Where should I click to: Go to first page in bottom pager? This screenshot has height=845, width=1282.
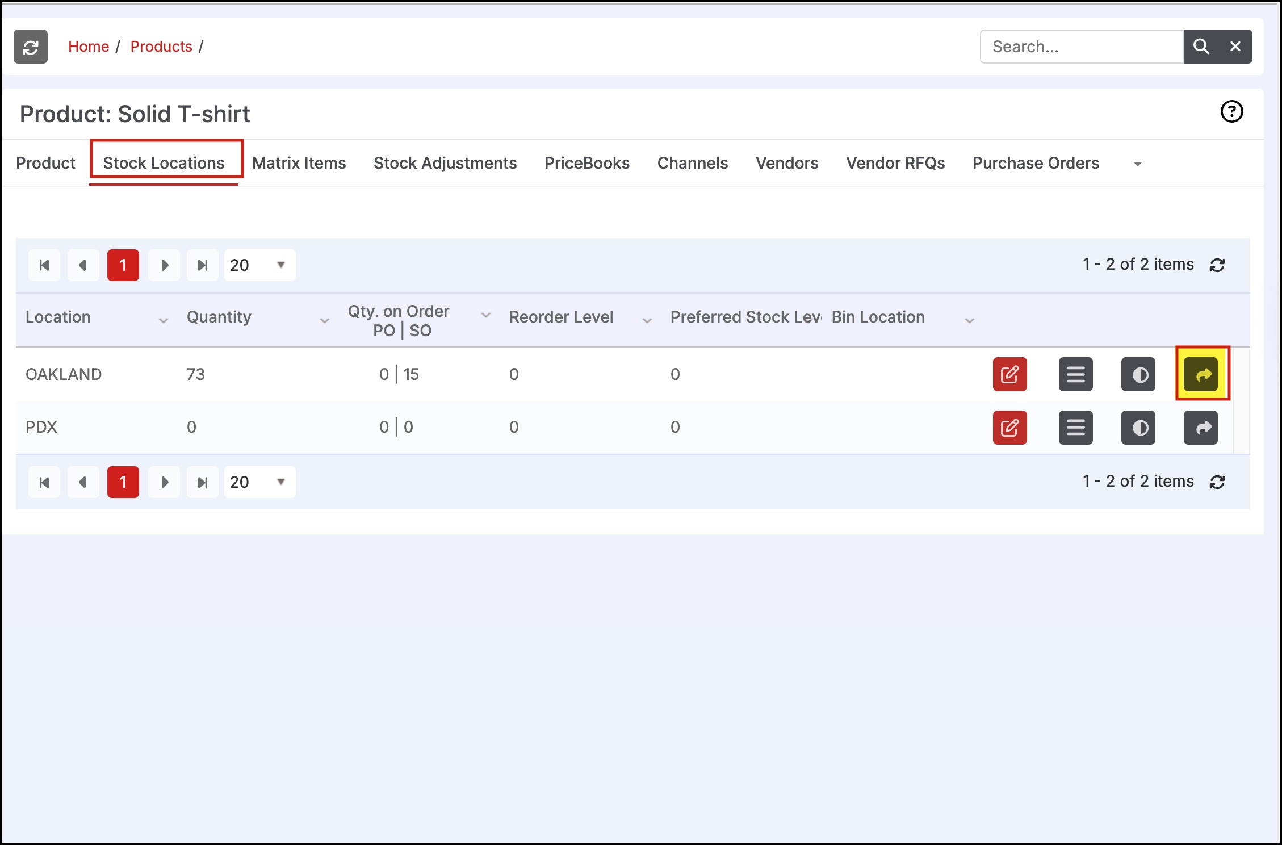click(x=44, y=482)
